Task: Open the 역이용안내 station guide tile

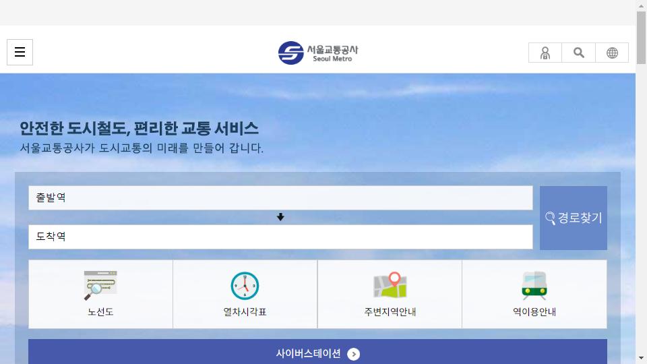Action: pyautogui.click(x=534, y=294)
